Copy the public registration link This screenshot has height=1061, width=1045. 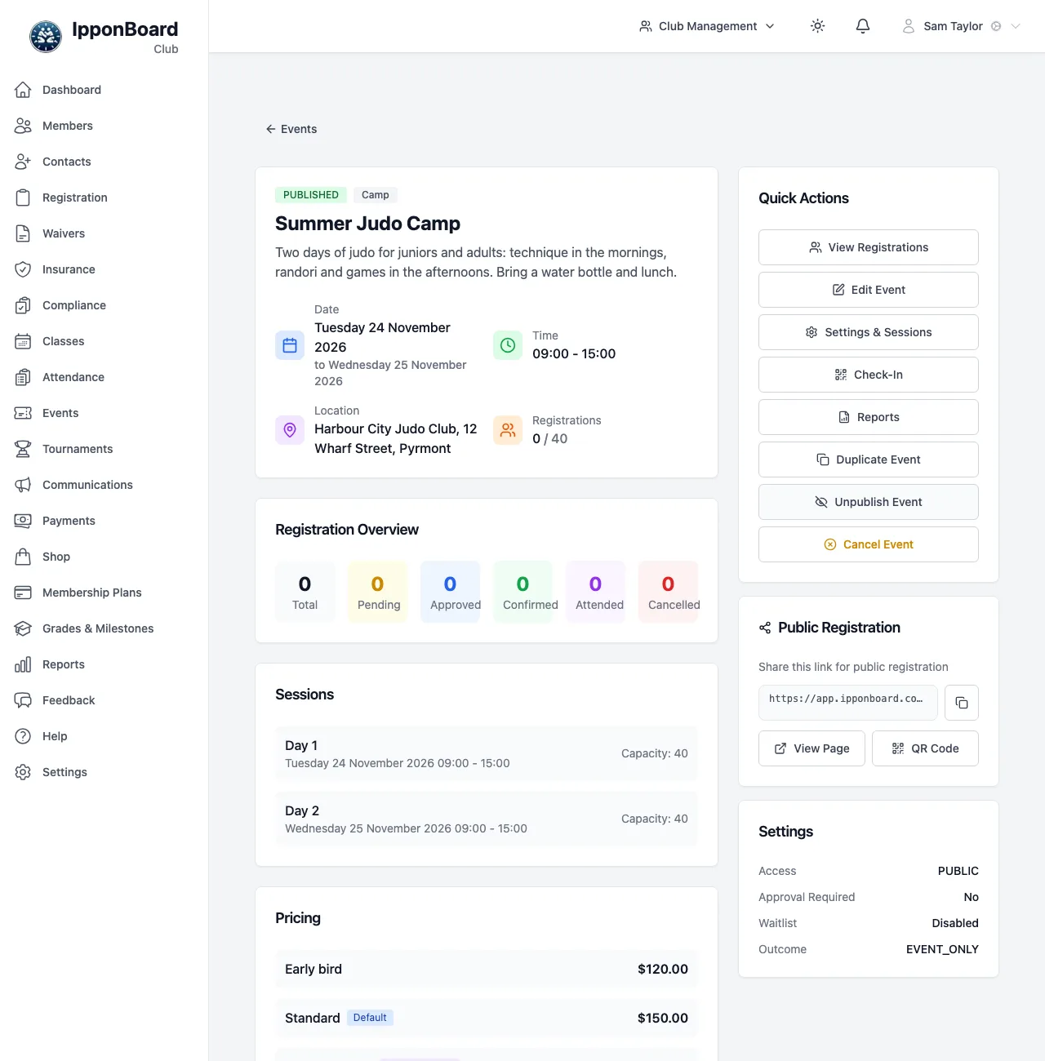click(x=962, y=703)
